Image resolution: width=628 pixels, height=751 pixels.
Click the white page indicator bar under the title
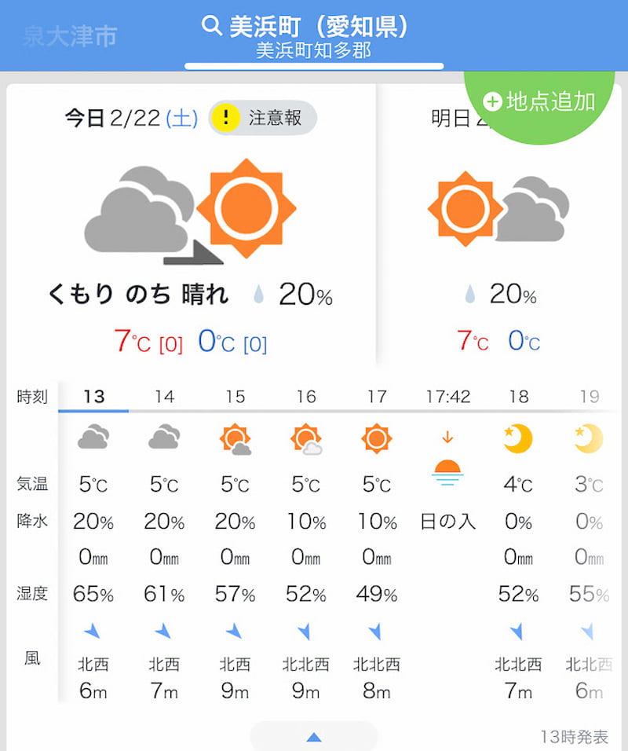coord(314,66)
